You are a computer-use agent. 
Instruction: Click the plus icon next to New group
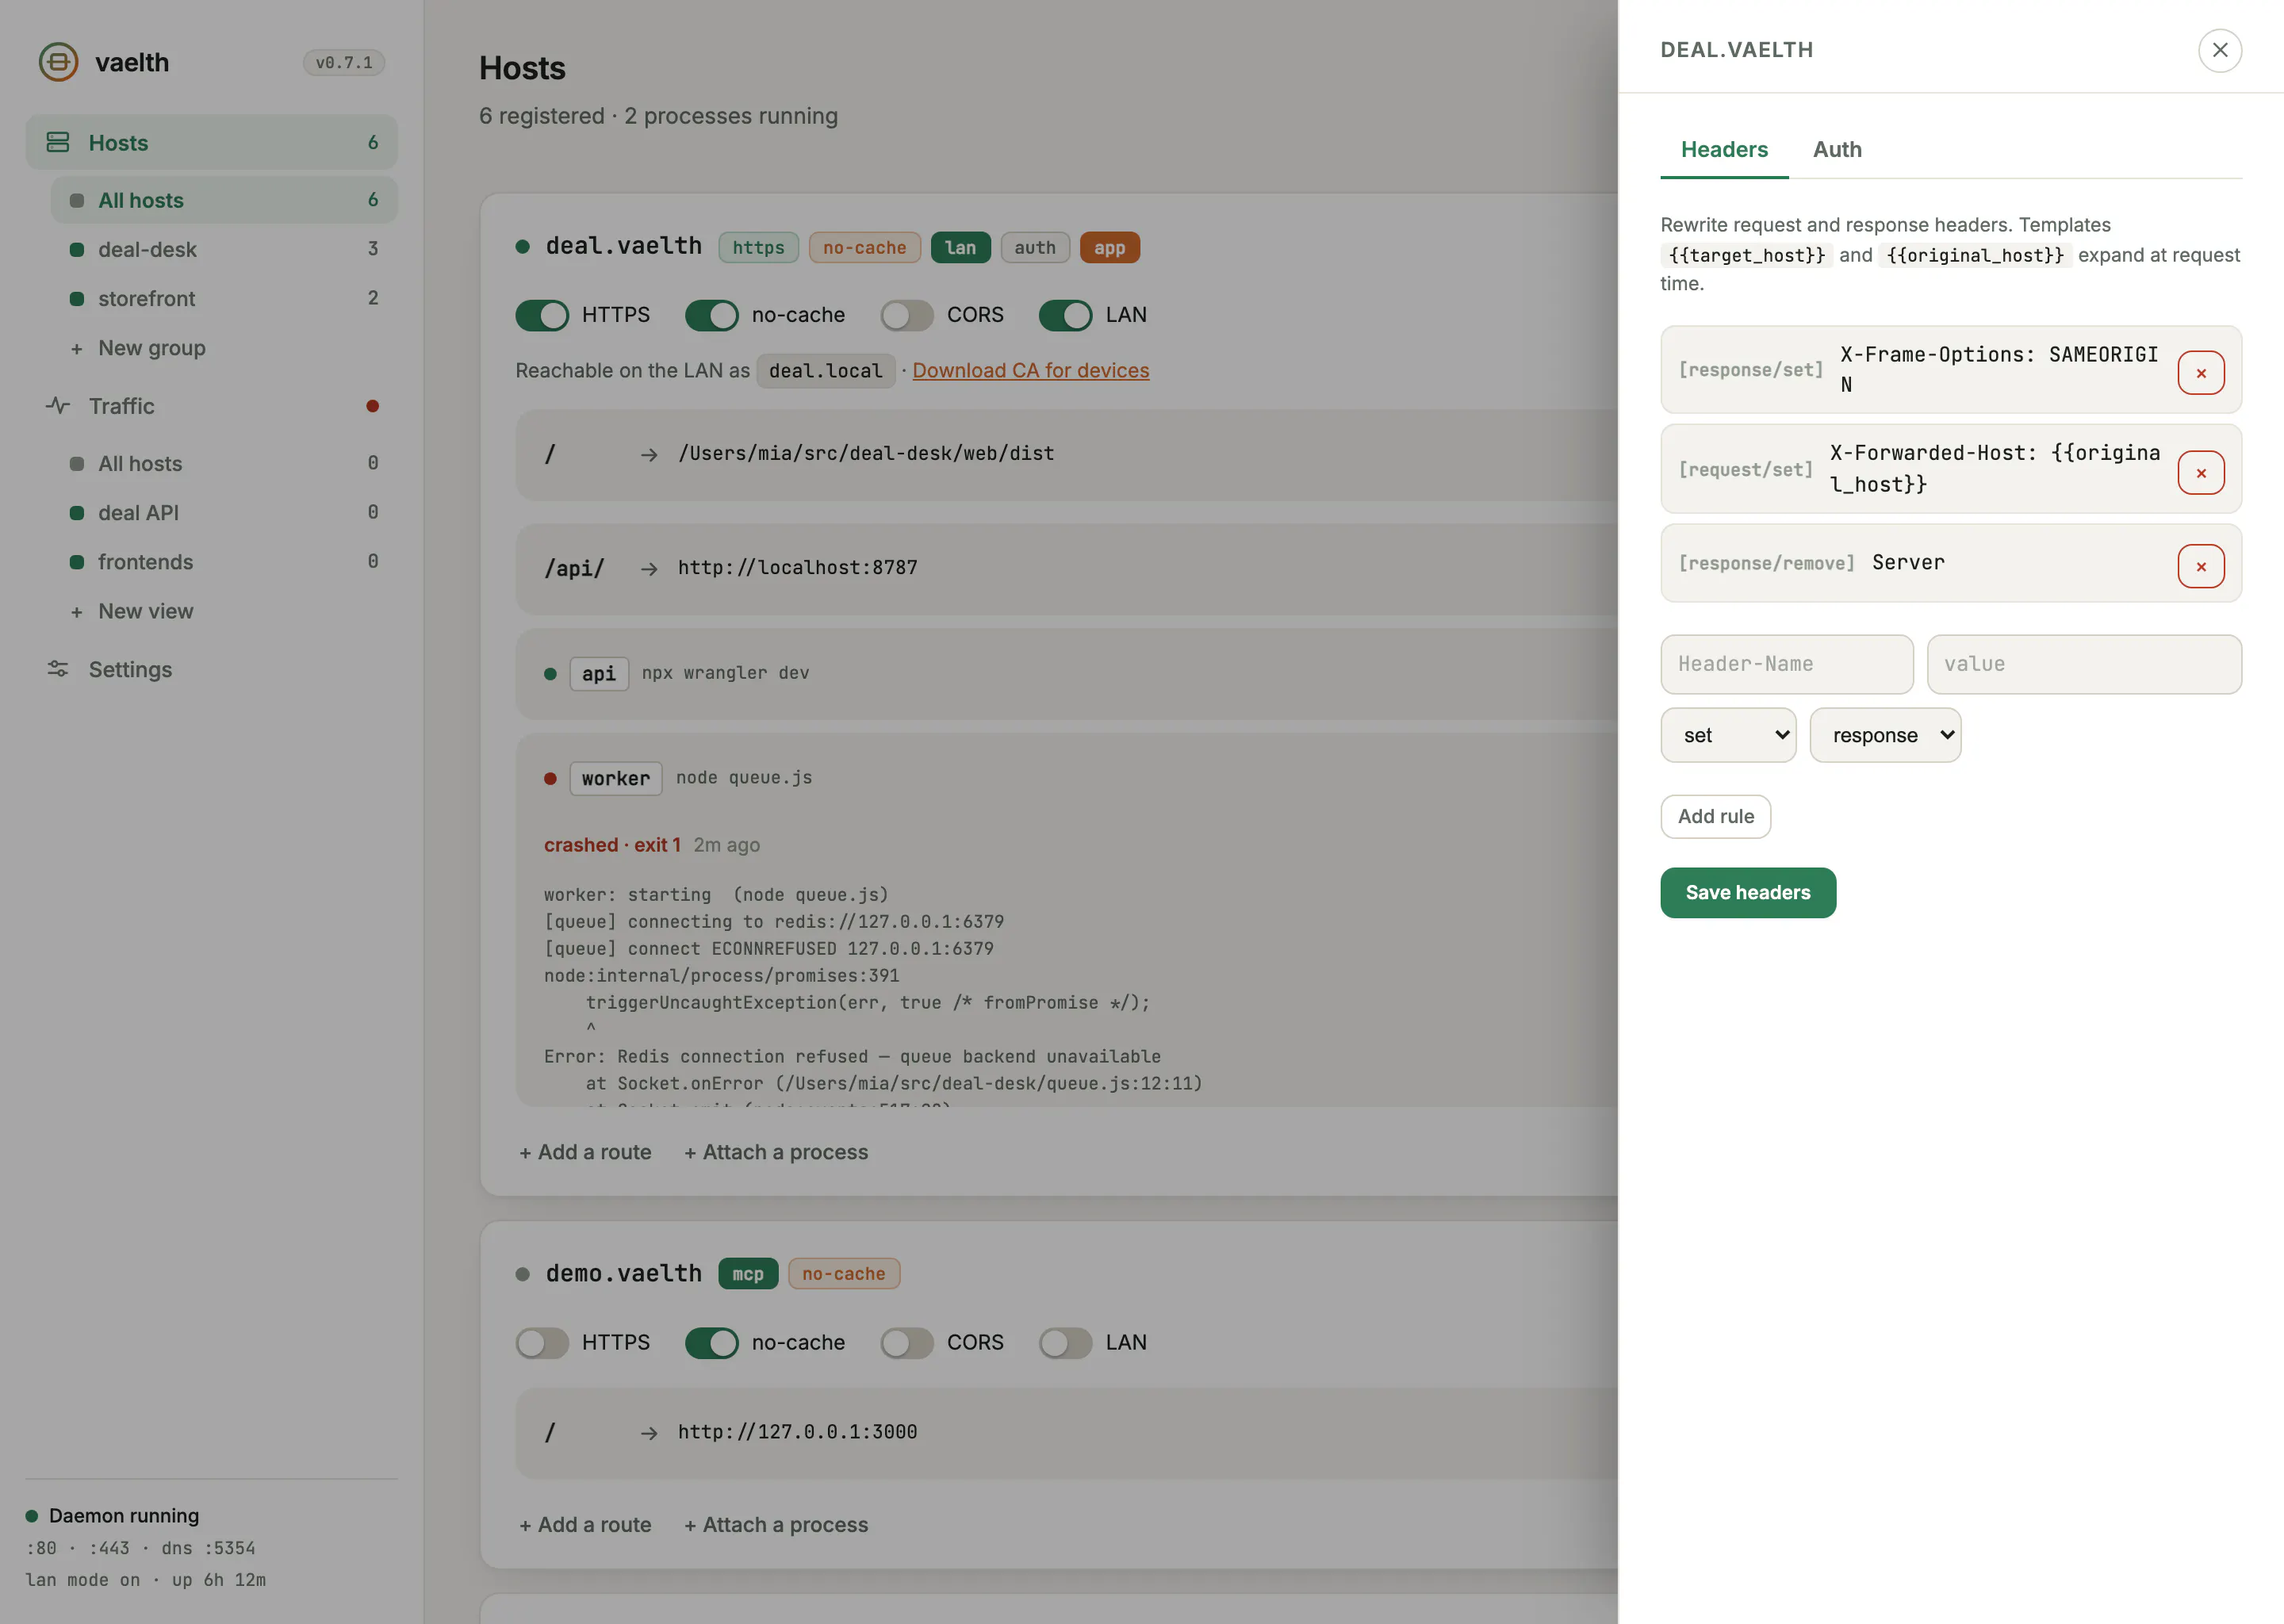pyautogui.click(x=77, y=349)
